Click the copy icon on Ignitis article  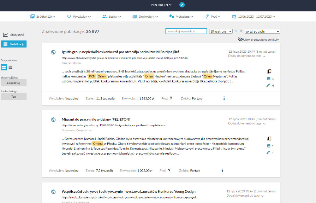(269, 71)
